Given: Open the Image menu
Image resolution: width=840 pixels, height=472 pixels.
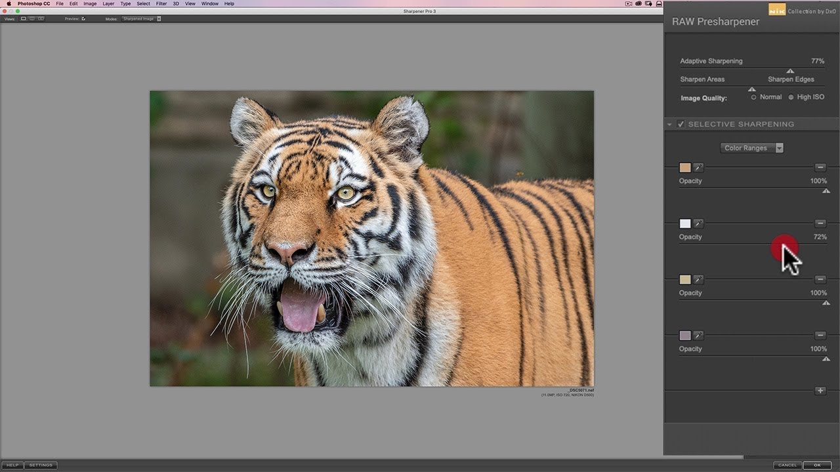Looking at the screenshot, I should tap(90, 3).
